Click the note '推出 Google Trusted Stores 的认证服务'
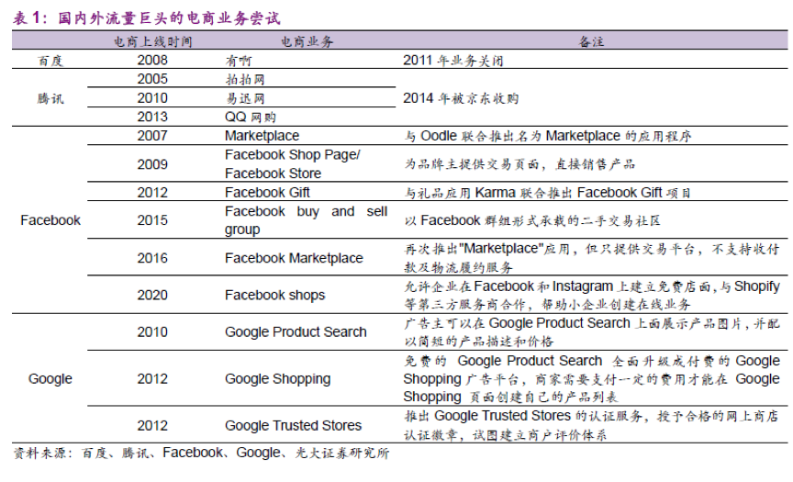The width and height of the screenshot is (793, 482). pyautogui.click(x=591, y=425)
